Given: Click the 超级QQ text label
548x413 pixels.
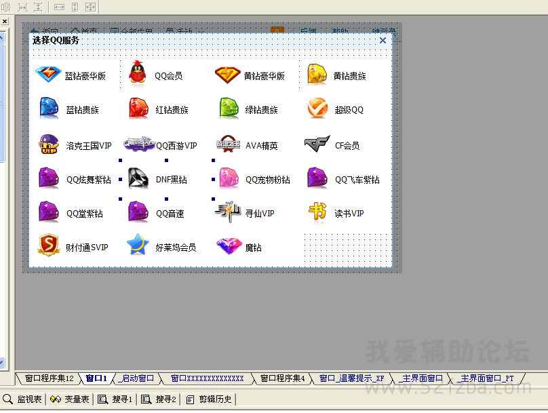Looking at the screenshot, I should (x=349, y=110).
